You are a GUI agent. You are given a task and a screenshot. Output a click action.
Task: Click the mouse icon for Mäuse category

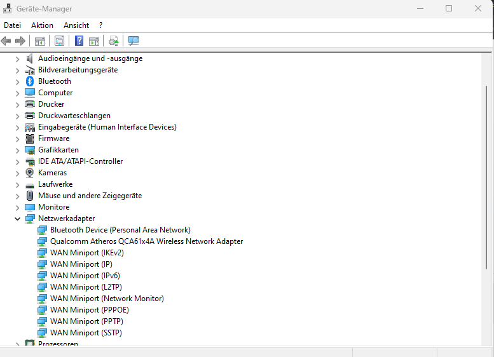30,196
